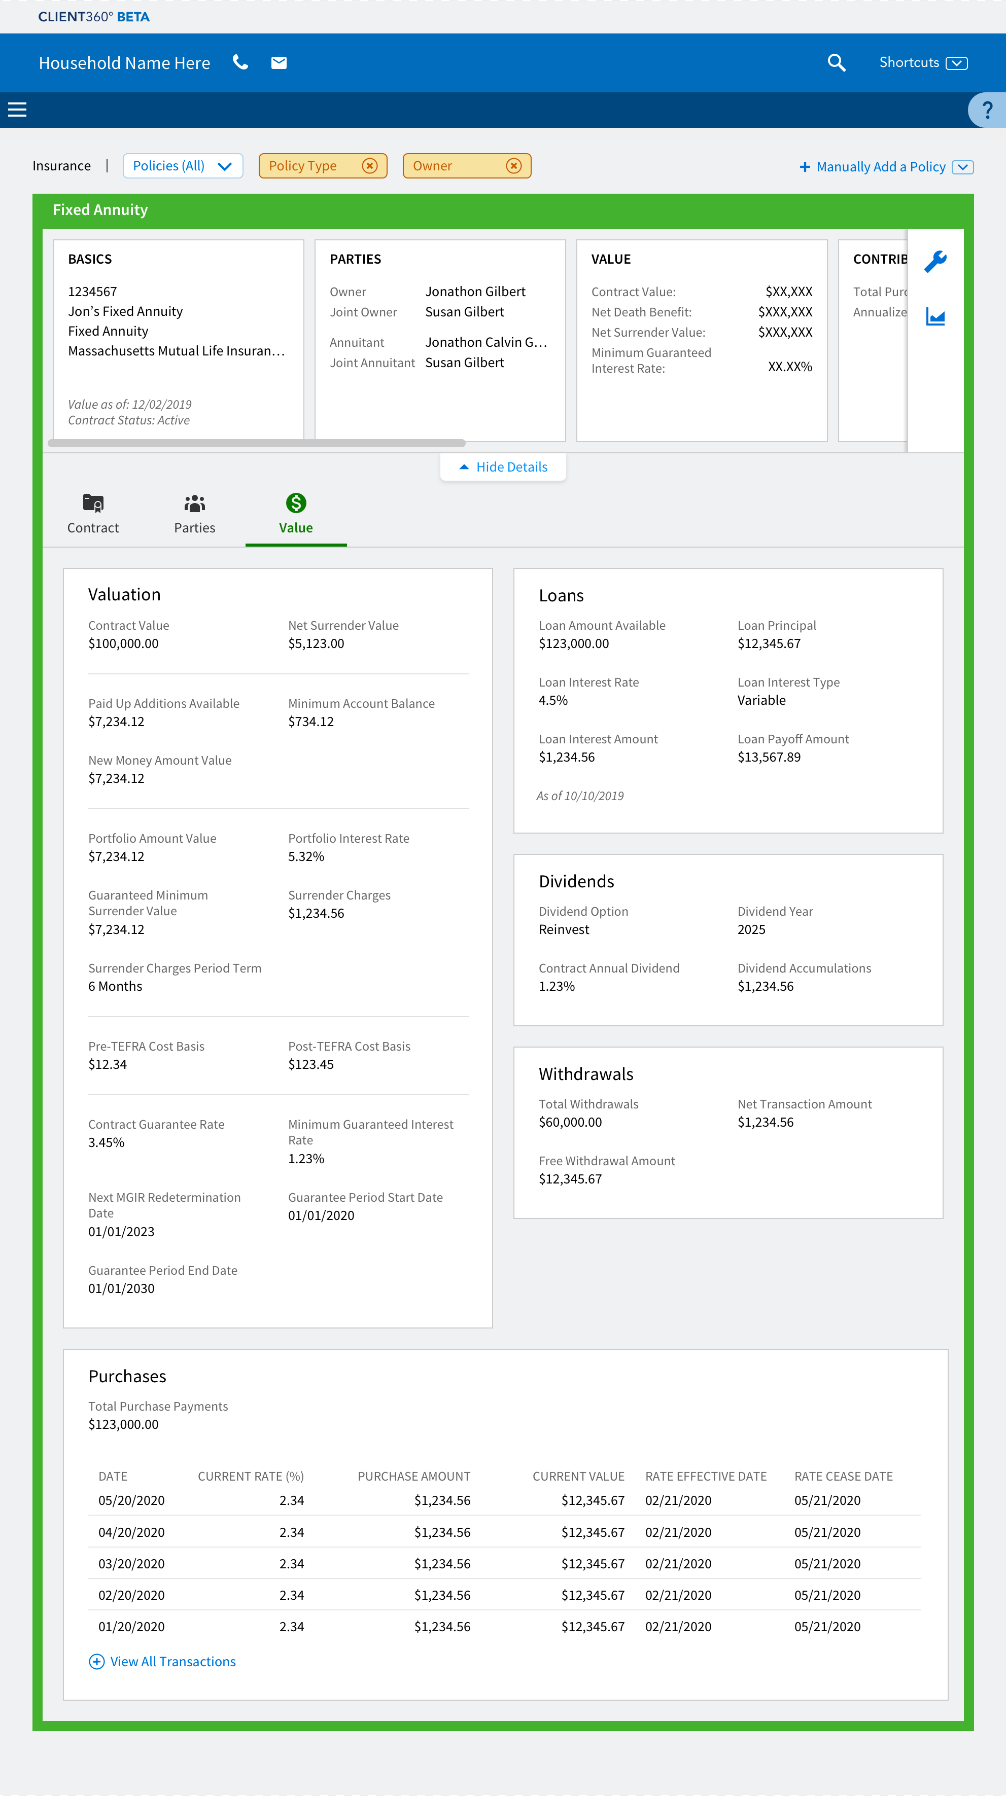Open the area chart icon
The height and width of the screenshot is (1796, 1006).
pyautogui.click(x=935, y=317)
